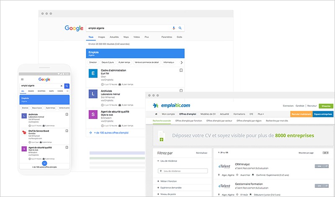Click the microphone icon in desktop Google search
The image size is (335, 197).
[x=174, y=28]
